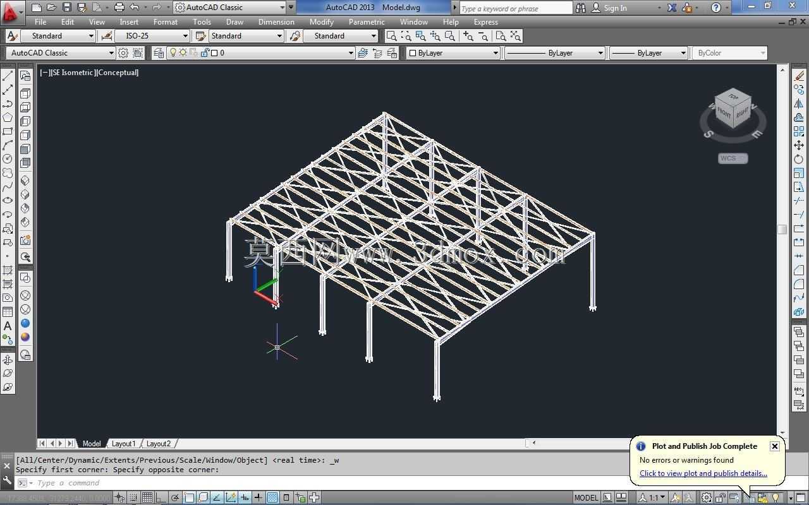Activate the Rotate modify tool

tap(799, 159)
